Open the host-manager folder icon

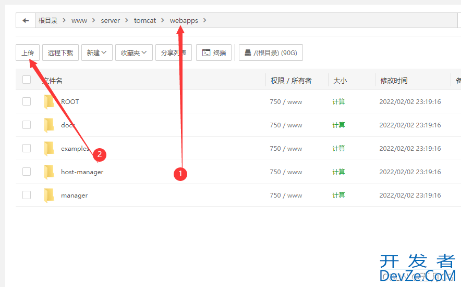pyautogui.click(x=49, y=172)
